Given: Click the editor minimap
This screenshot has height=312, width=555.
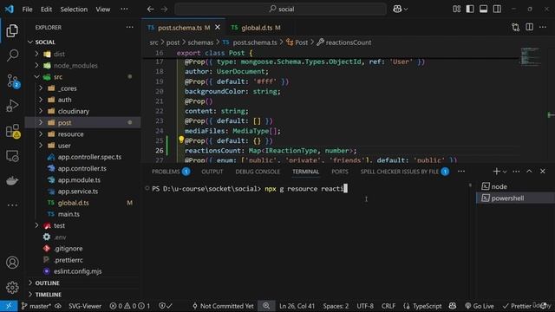Looking at the screenshot, I should [x=530, y=56].
